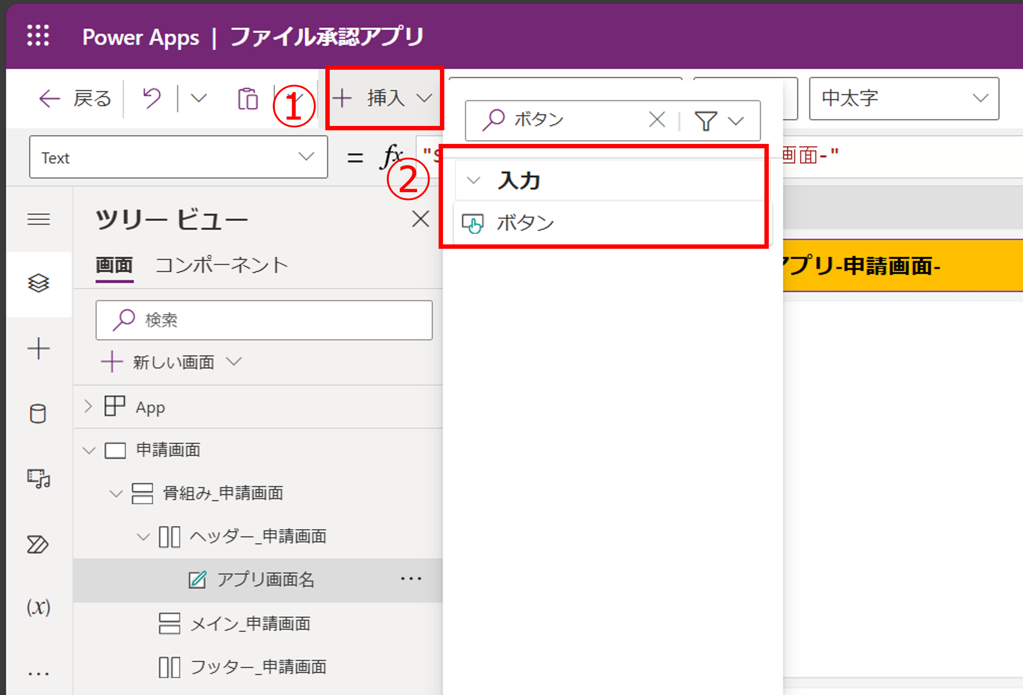Click the paste clipboard icon
Image resolution: width=1023 pixels, height=695 pixels.
[248, 98]
